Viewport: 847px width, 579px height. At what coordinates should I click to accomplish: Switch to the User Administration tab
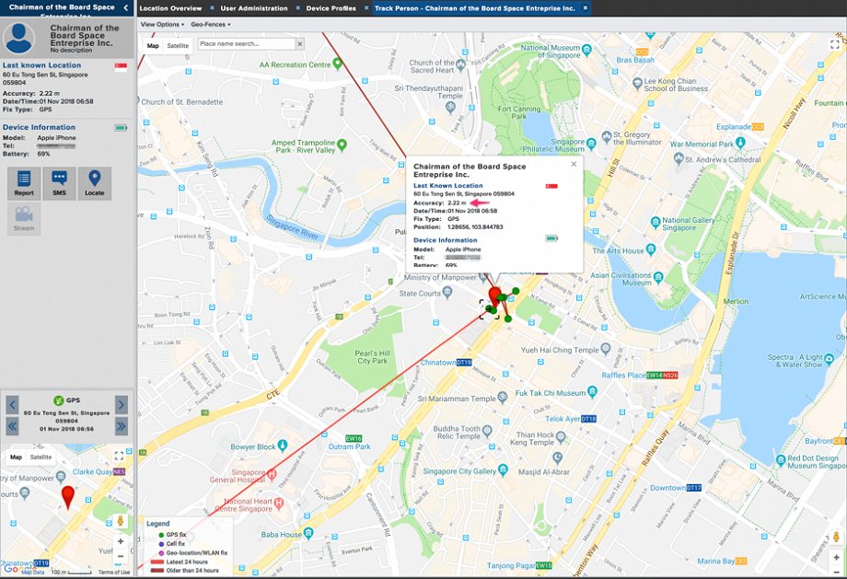(x=254, y=8)
